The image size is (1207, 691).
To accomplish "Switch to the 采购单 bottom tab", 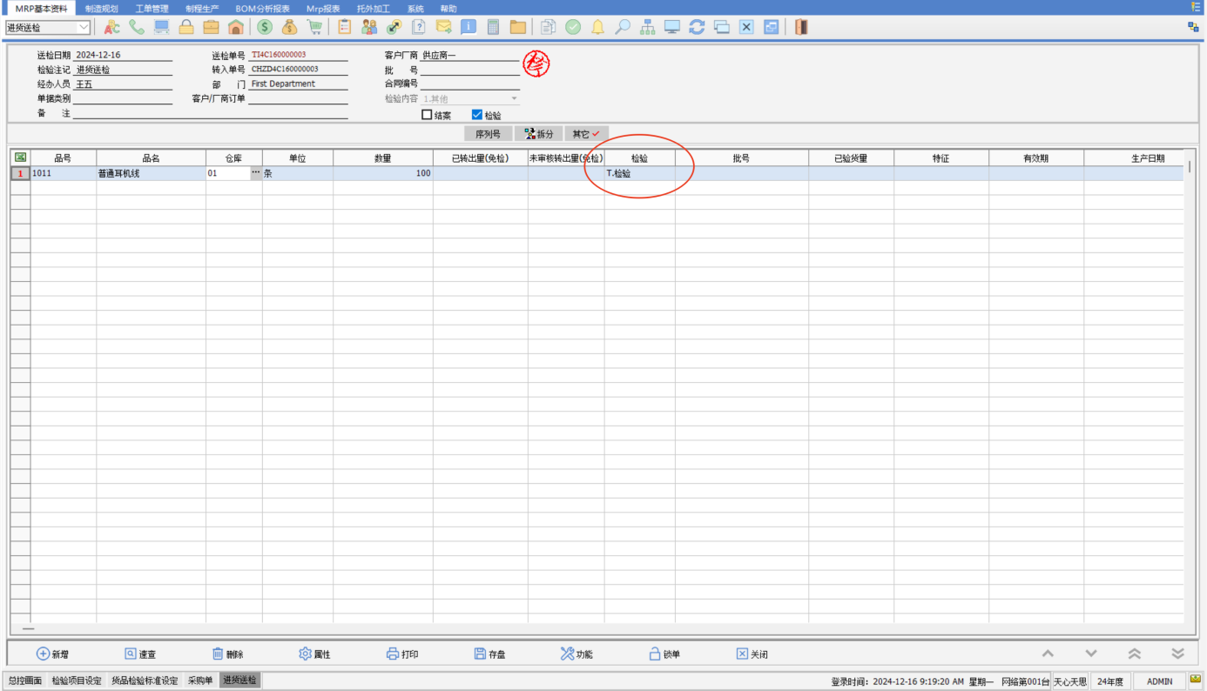I will (x=199, y=681).
